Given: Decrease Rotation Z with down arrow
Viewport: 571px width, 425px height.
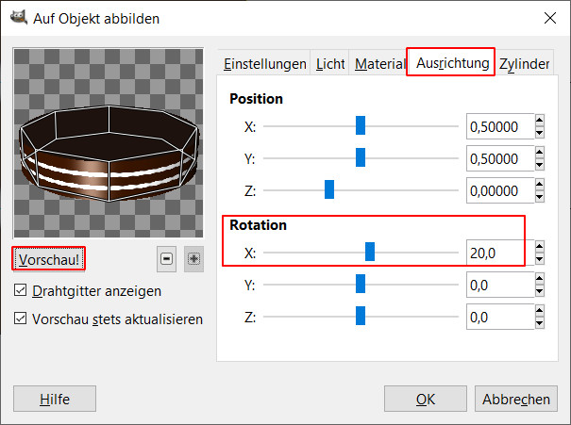Looking at the screenshot, I should point(540,323).
